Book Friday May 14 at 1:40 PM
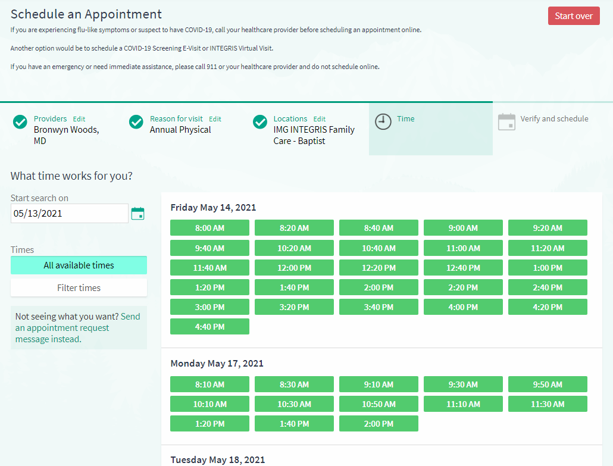This screenshot has width=613, height=466. 294,287
